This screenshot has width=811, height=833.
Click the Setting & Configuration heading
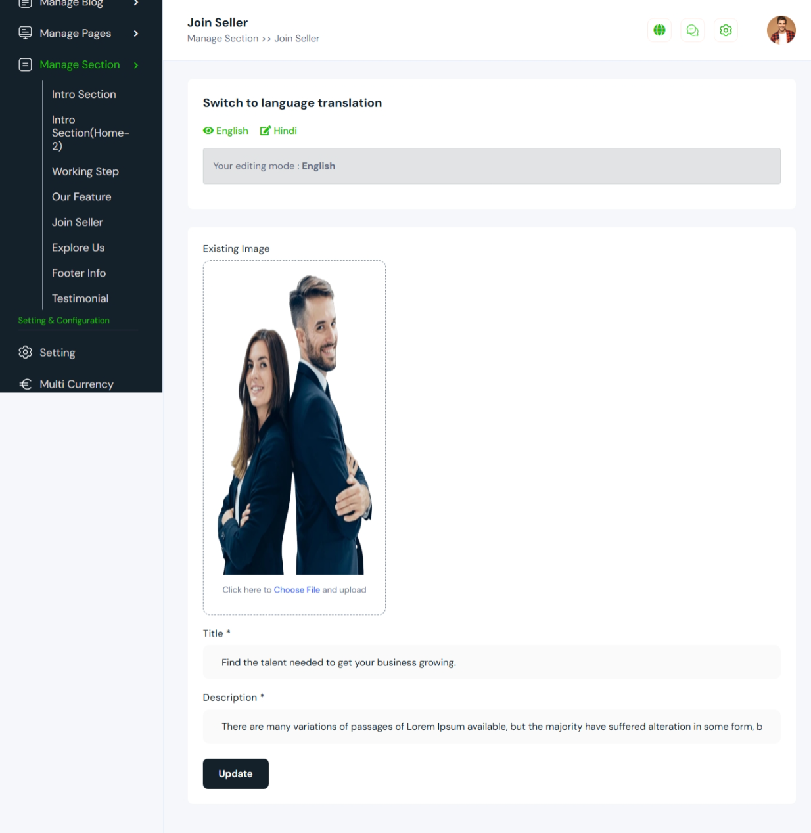coord(64,321)
